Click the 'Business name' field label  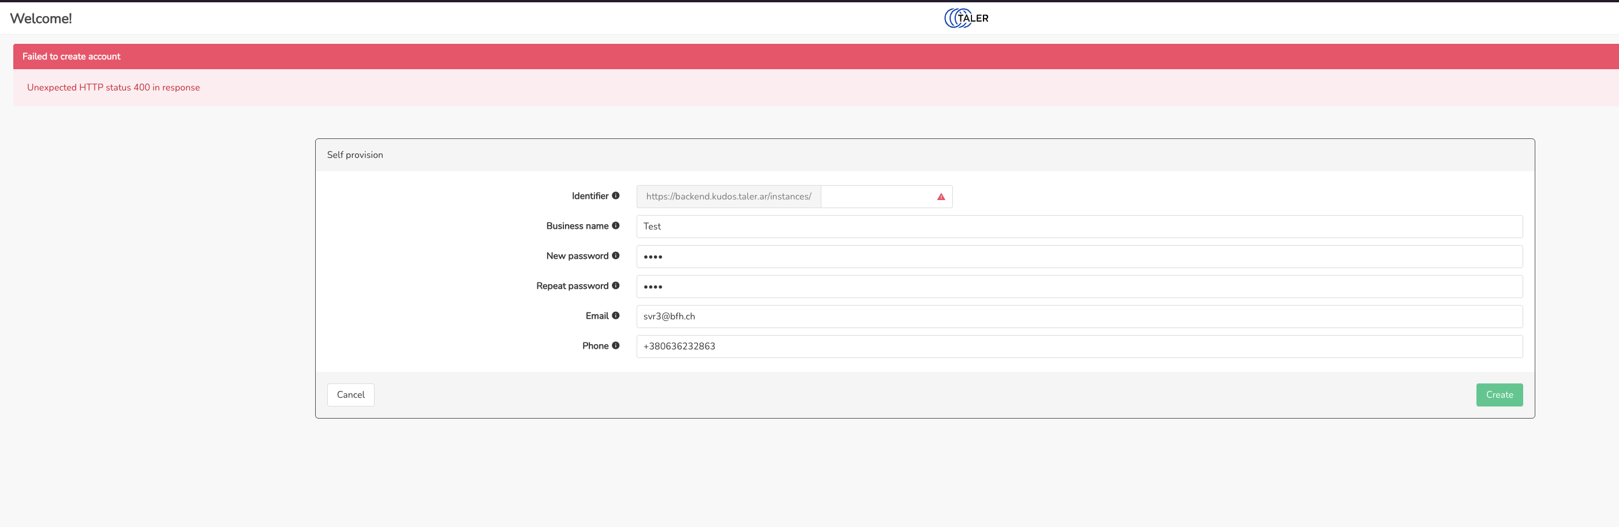point(577,225)
